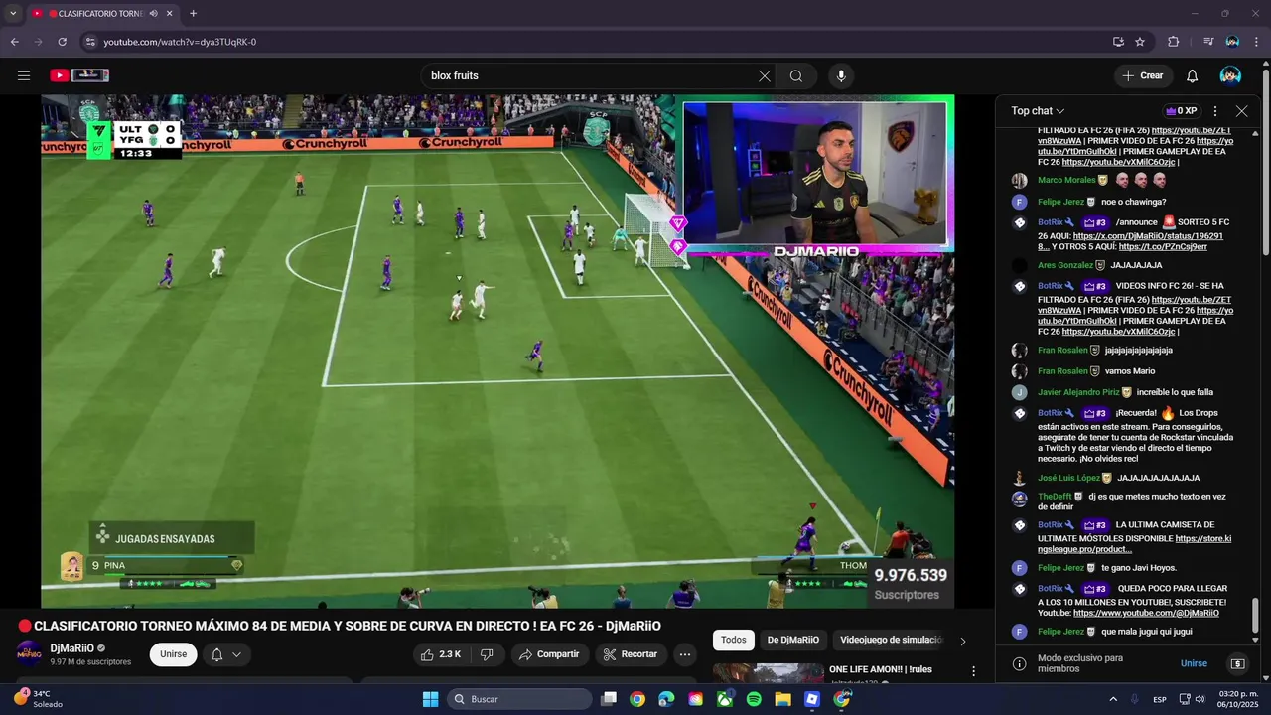Open live chat three-dot options
Viewport: 1271px width, 715px height.
click(1215, 111)
